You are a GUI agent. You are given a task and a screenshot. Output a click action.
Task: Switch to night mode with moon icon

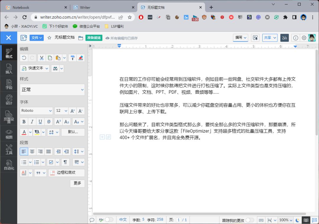pos(297,220)
